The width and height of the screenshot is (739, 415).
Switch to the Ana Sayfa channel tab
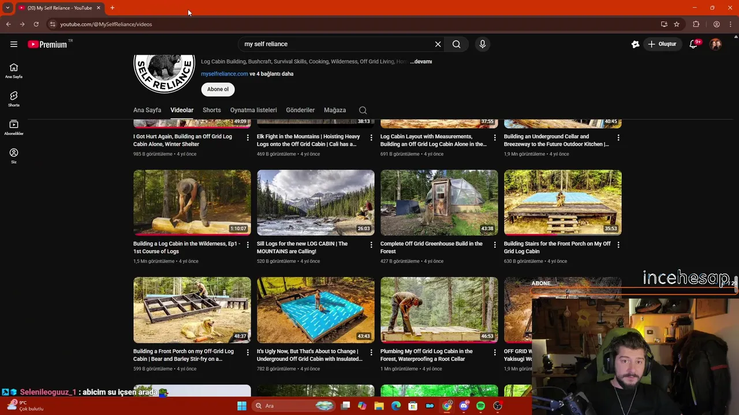[x=147, y=110]
